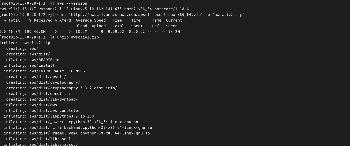Click the _ruamel_yaml.cpython-39 file path

pos(90,133)
